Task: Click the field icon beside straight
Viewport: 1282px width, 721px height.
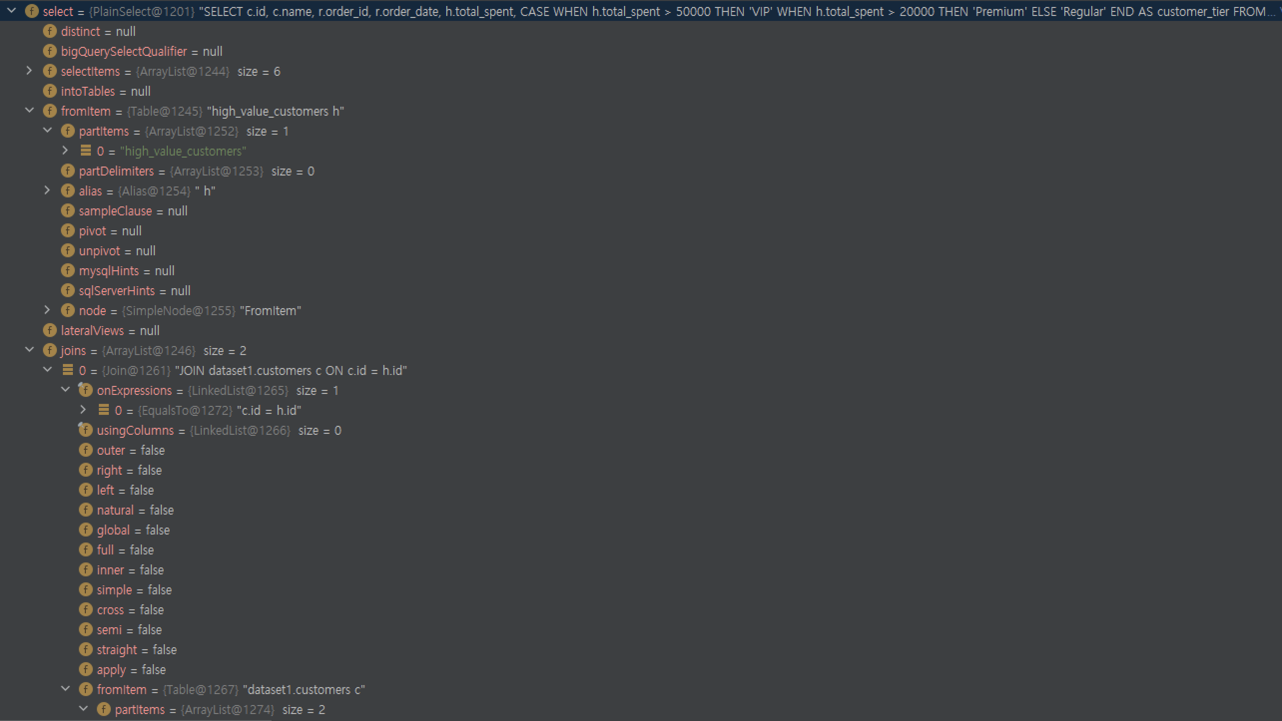Action: [x=85, y=650]
